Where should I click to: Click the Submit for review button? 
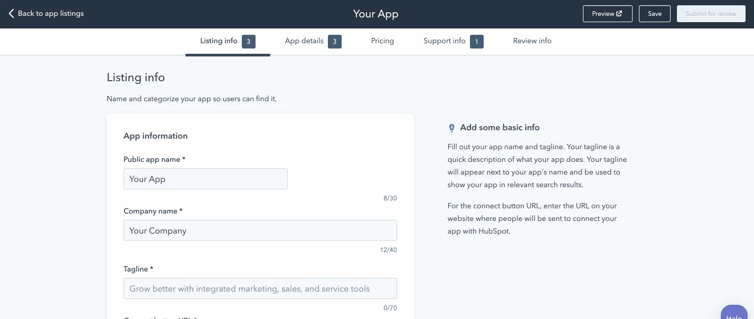pyautogui.click(x=711, y=14)
